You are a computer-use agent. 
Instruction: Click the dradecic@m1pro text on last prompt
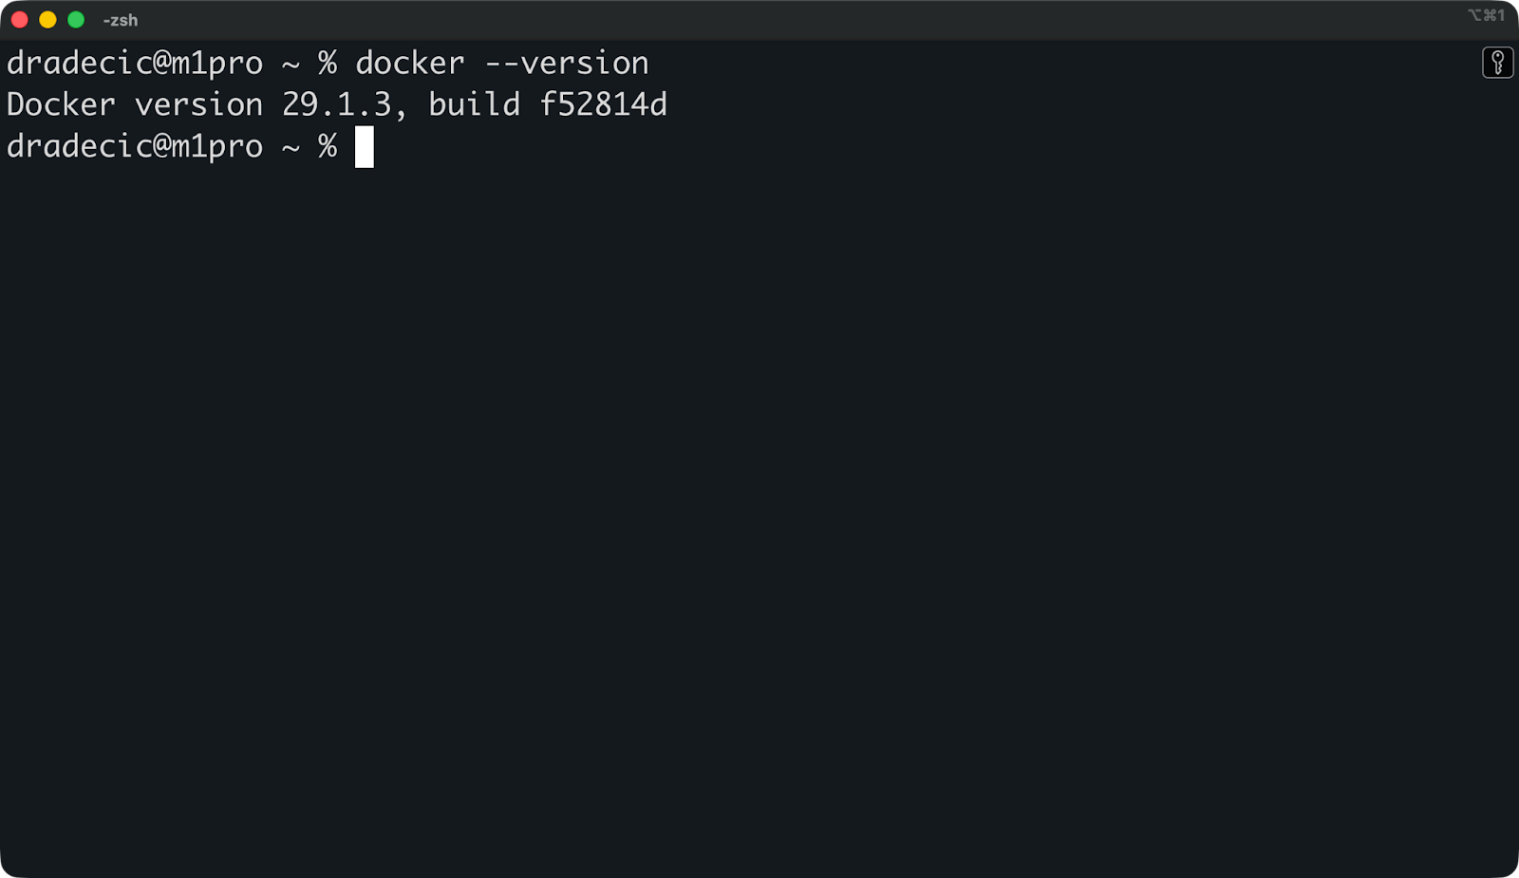(133, 146)
